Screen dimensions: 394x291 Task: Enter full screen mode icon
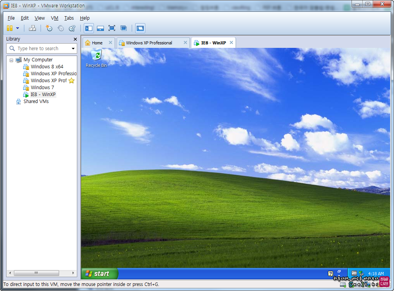112,28
